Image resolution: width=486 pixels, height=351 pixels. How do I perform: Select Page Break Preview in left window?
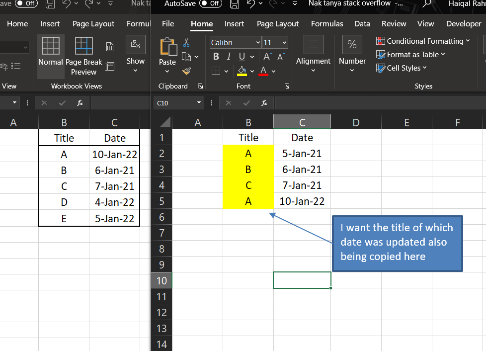(83, 56)
